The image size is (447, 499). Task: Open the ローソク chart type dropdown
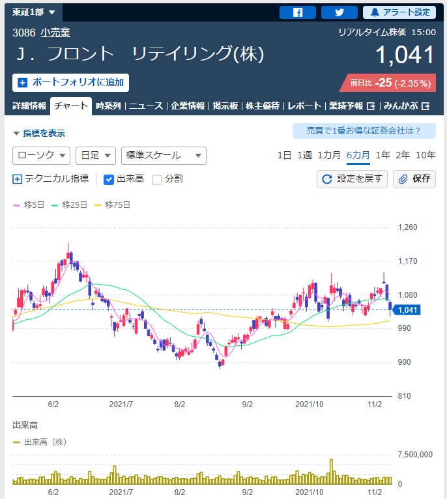coord(41,156)
